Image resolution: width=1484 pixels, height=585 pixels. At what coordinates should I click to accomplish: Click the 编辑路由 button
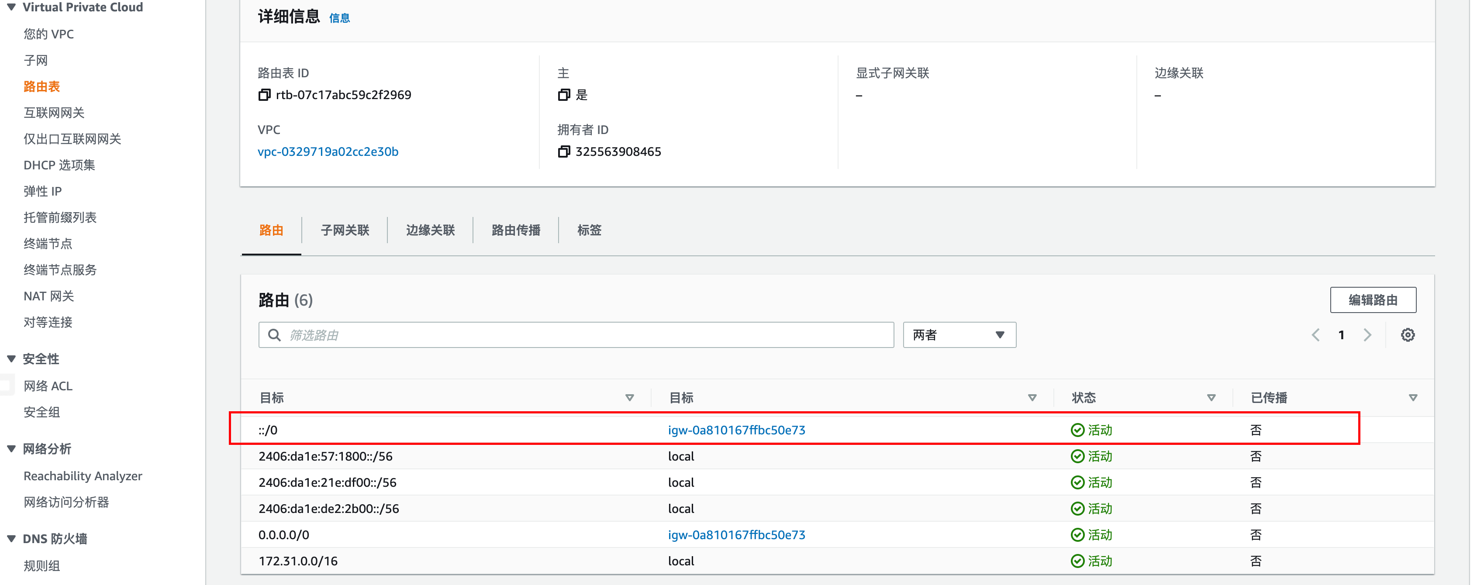(1372, 300)
